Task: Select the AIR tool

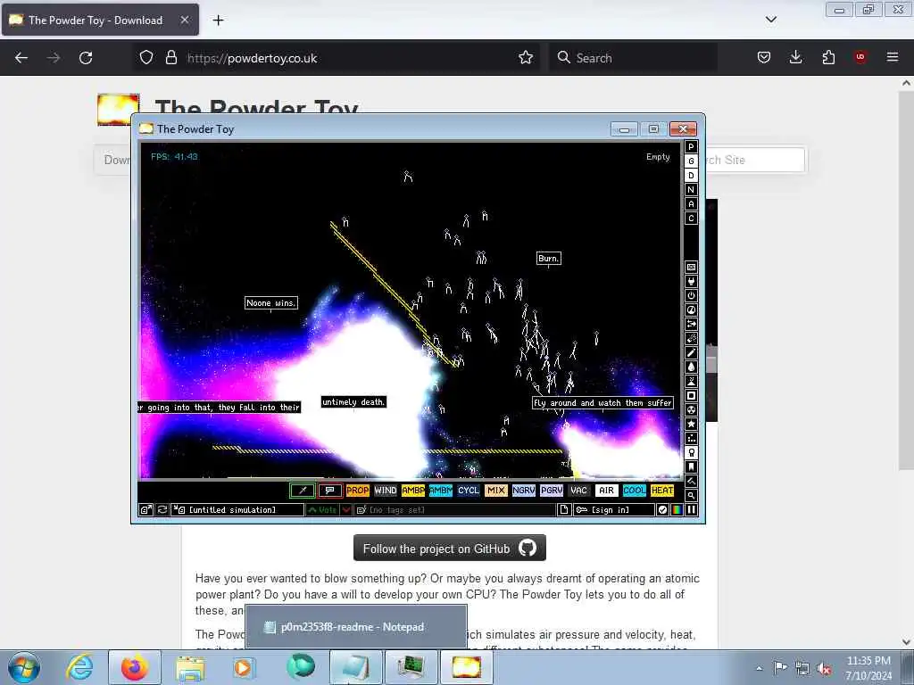Action: (607, 491)
